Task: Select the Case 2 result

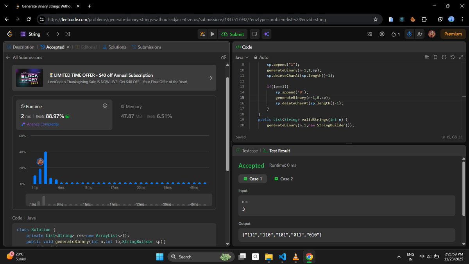Action: [x=284, y=179]
